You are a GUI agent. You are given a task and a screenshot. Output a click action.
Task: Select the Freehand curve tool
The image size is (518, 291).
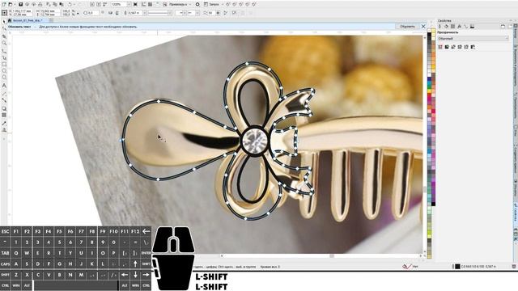[4, 51]
